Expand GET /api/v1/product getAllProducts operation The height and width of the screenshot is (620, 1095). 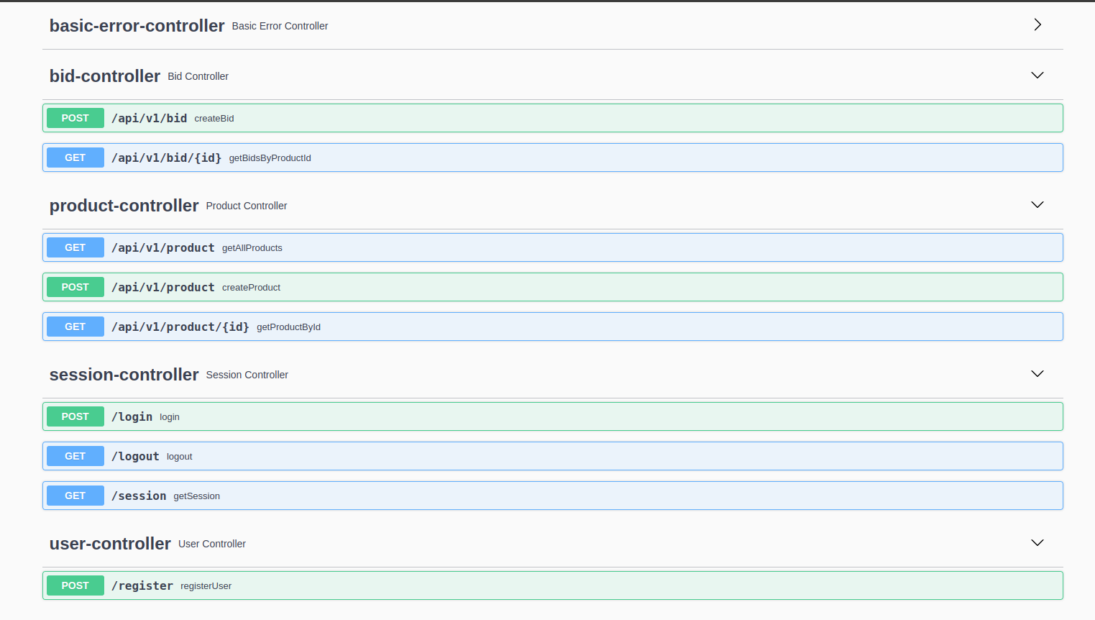552,247
